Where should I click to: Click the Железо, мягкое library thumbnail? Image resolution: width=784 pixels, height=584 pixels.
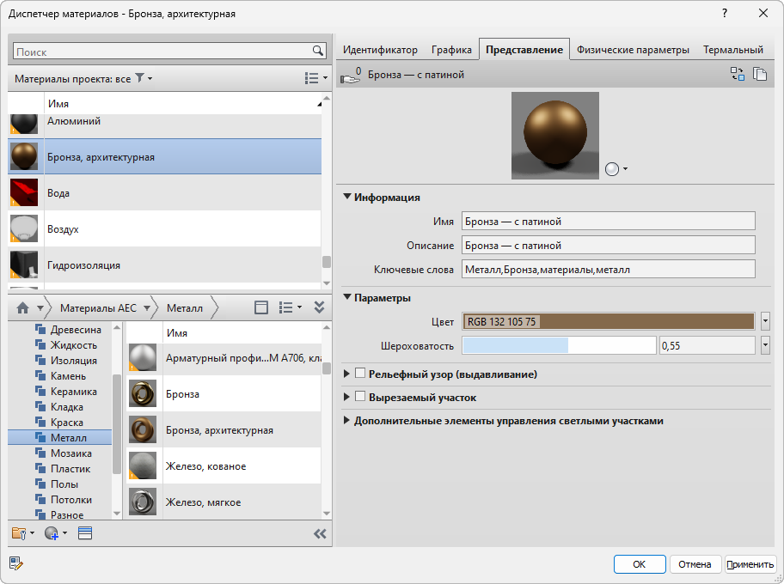pos(143,502)
